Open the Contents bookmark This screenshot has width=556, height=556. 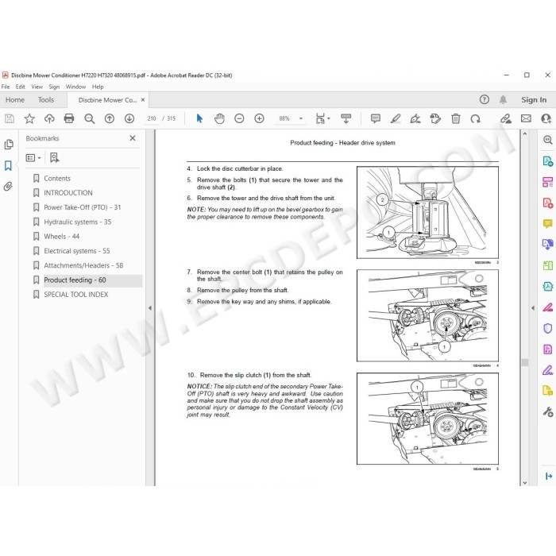coord(57,179)
